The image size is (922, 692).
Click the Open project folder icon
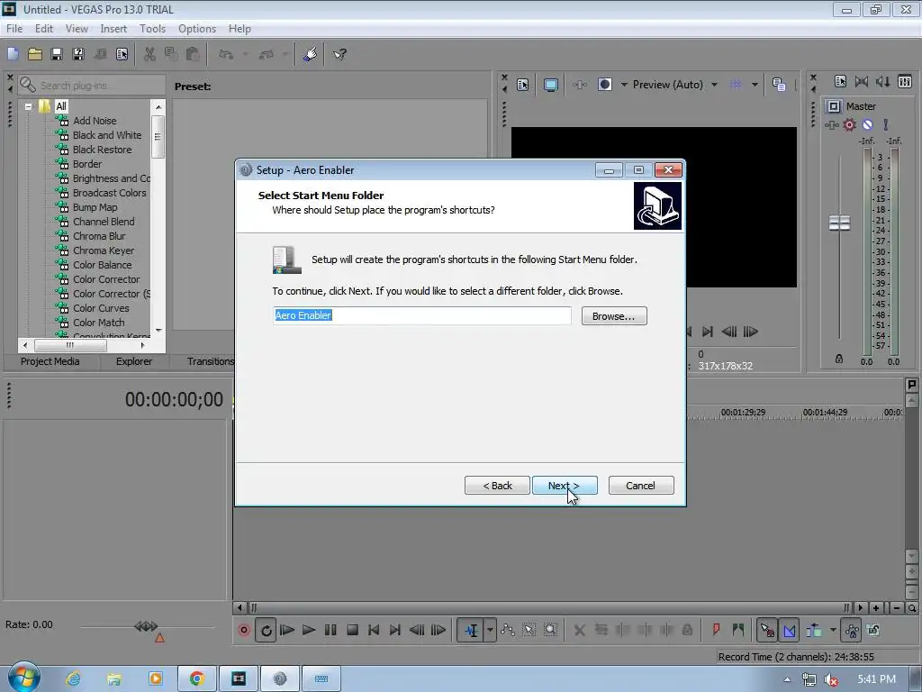[35, 54]
